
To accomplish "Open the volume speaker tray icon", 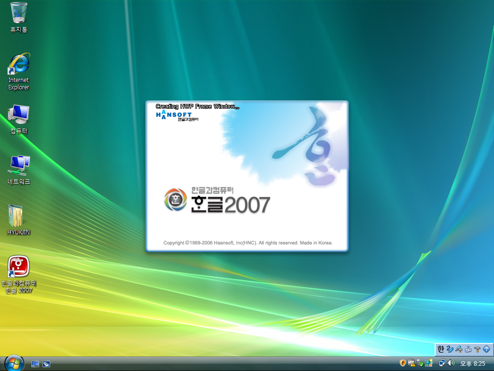I will click(x=451, y=363).
